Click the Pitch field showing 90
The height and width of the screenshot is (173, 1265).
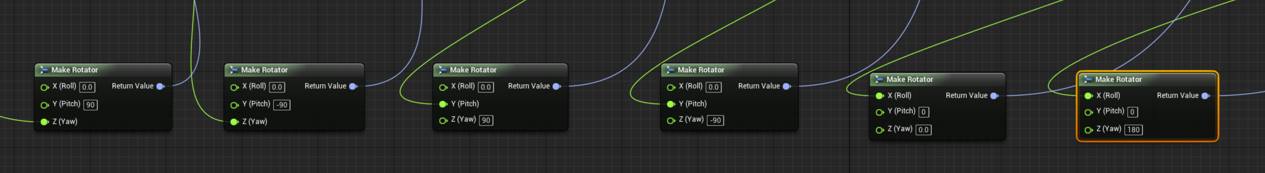point(90,105)
